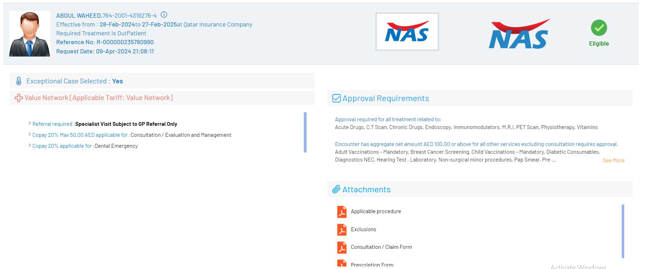Expand Copay 20% Dental Emergency item
Viewport: 654px width, 269px height.
click(x=30, y=146)
